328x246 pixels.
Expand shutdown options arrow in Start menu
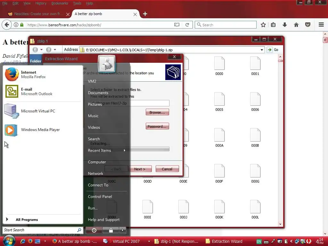tap(123, 230)
